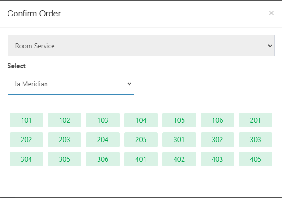Screen dimensions: 282x198
Task: Choose room 306
Action: coord(103,159)
